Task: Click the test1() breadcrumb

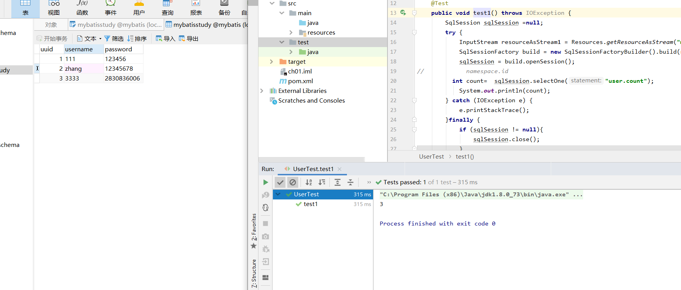Action: [x=465, y=156]
